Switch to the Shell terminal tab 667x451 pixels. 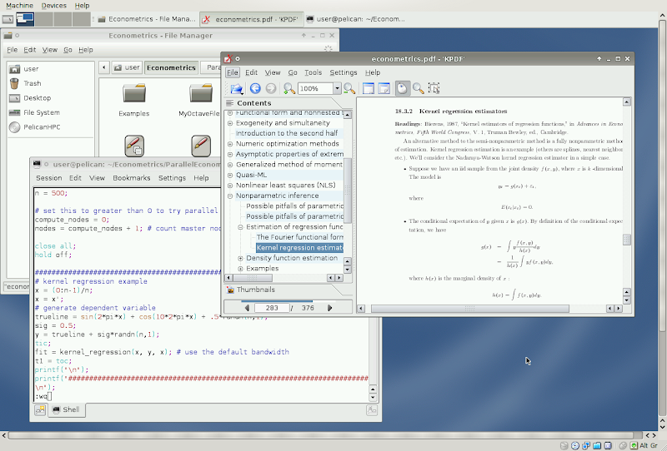66,409
